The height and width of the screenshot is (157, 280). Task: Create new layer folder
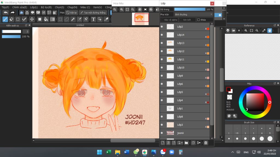(x=186, y=143)
